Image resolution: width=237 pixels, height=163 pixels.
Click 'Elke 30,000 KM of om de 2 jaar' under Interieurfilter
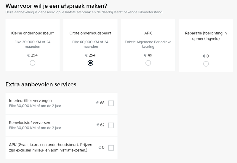(35, 106)
